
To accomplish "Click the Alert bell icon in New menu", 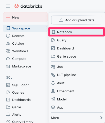I will coord(53,83).
